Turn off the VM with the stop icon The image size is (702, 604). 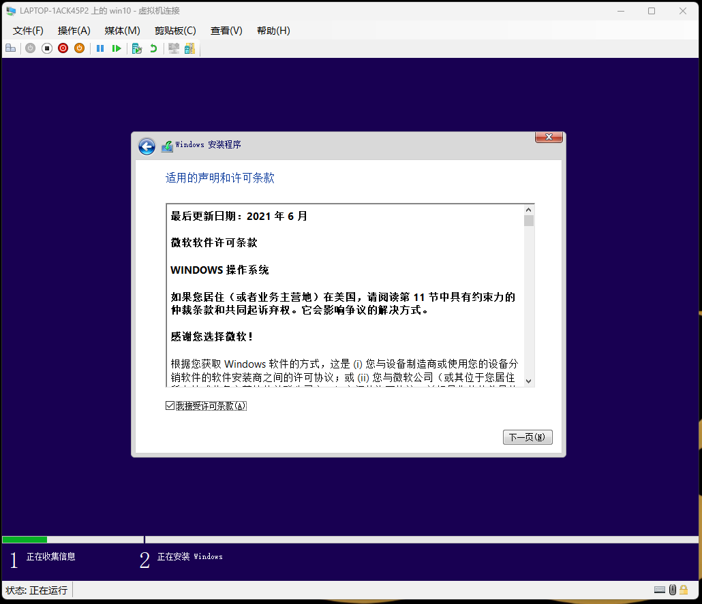click(47, 48)
